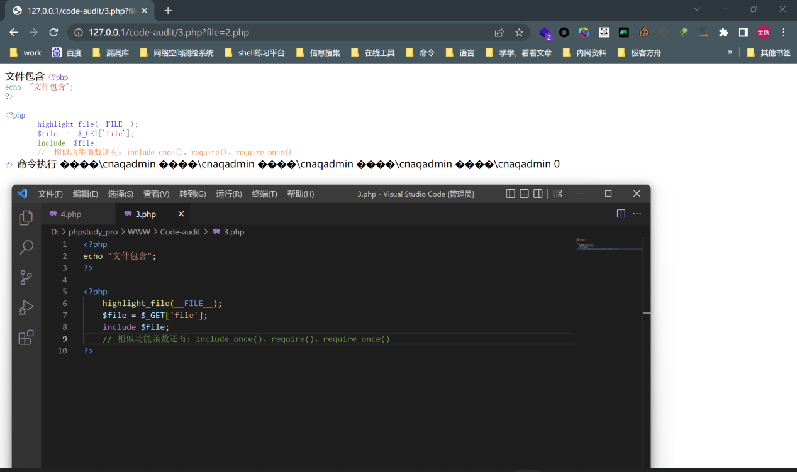Open the editor More Actions ellipsis
Image resolution: width=797 pixels, height=472 pixels.
pyautogui.click(x=637, y=214)
